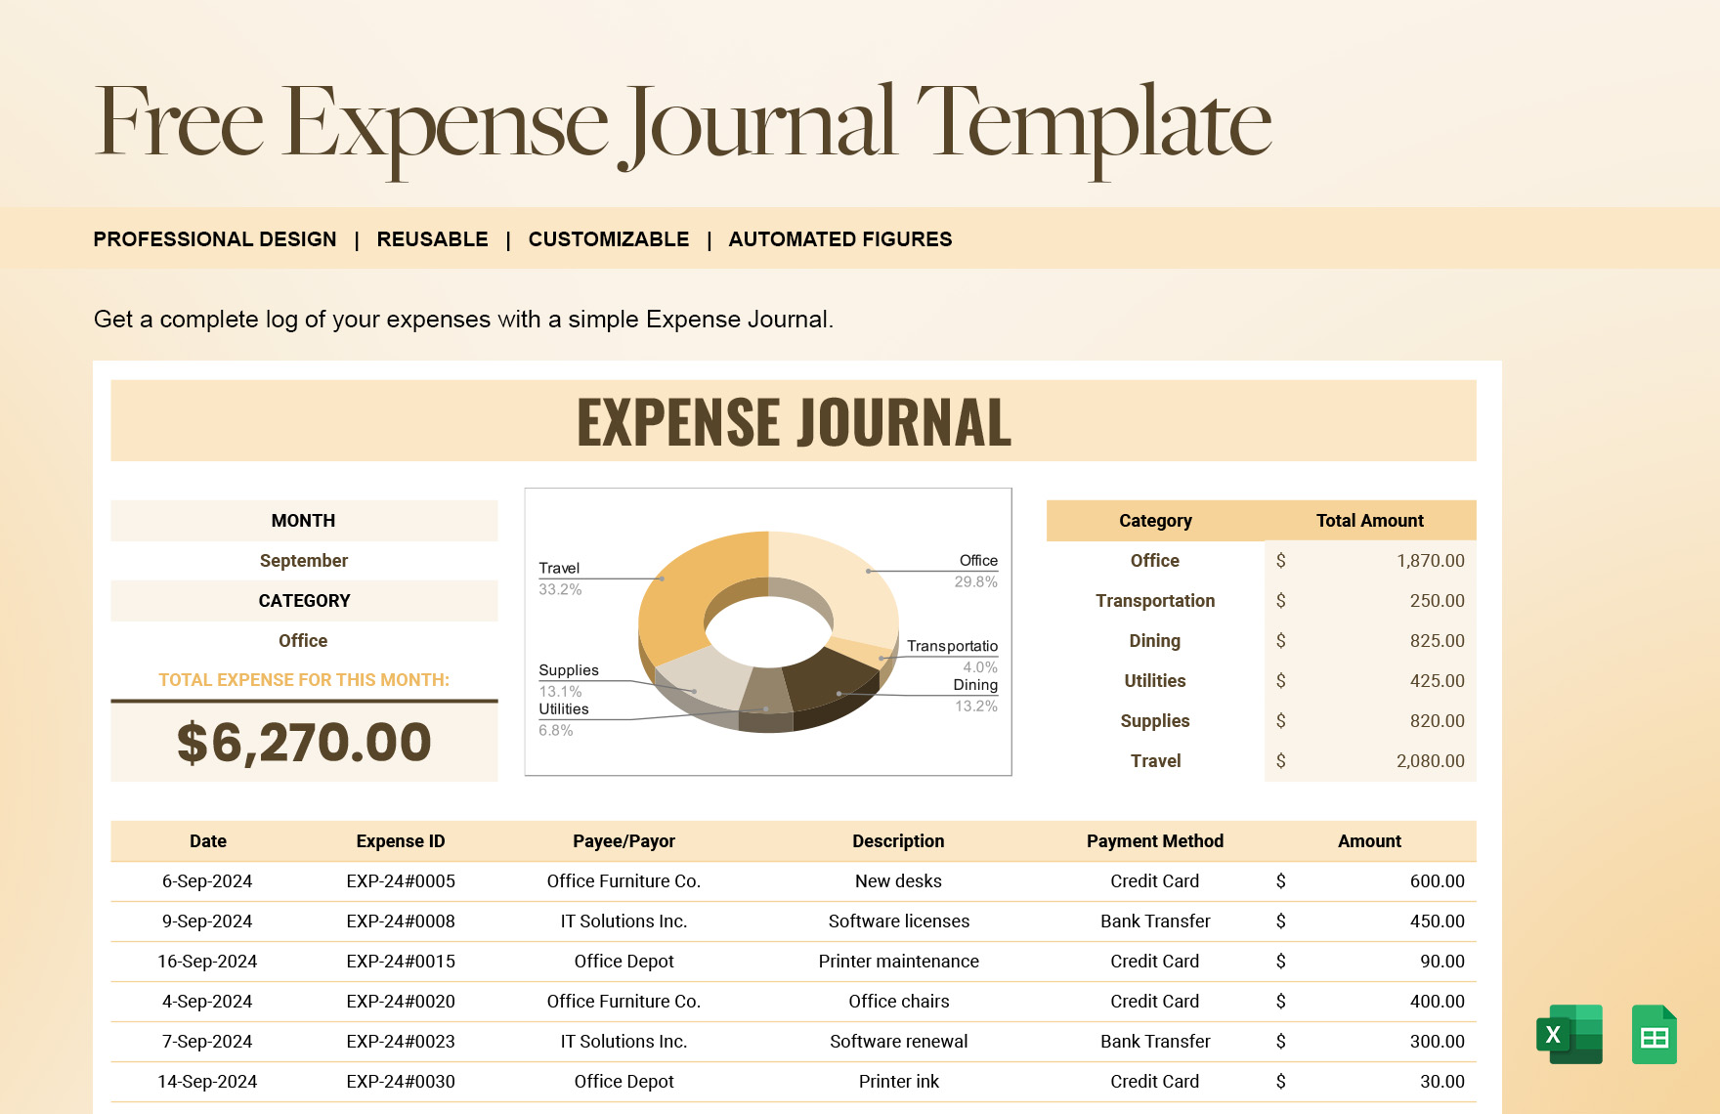Screen dimensions: 1720x1114
Task: Select the Transportation callout on the chart
Action: click(x=953, y=646)
